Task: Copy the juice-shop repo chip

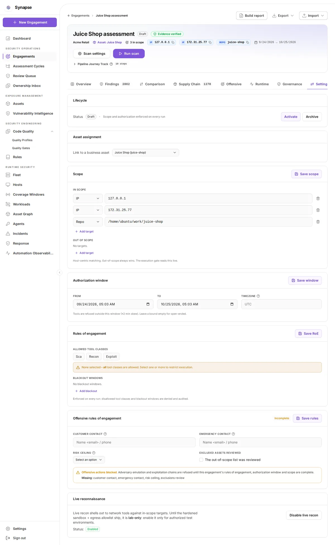Action: [x=247, y=42]
